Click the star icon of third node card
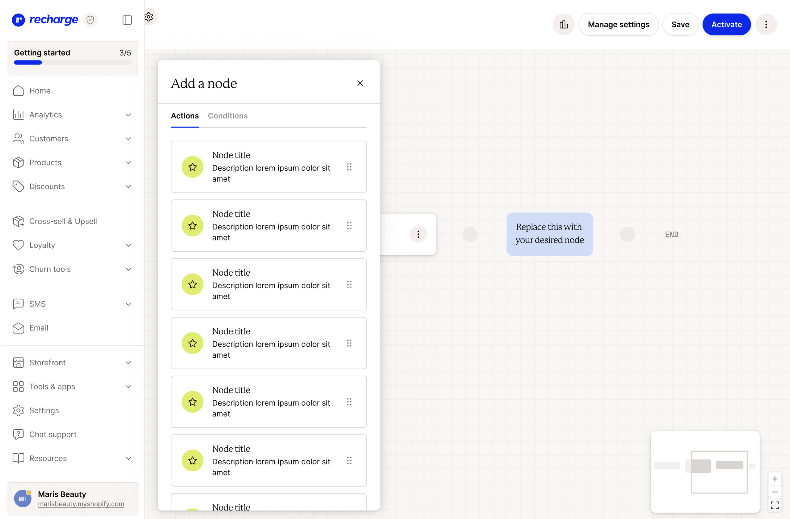790x519 pixels. 192,284
